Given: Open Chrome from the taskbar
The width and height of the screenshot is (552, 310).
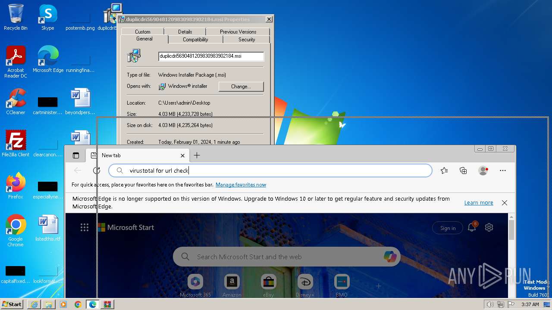Looking at the screenshot, I should [78, 304].
